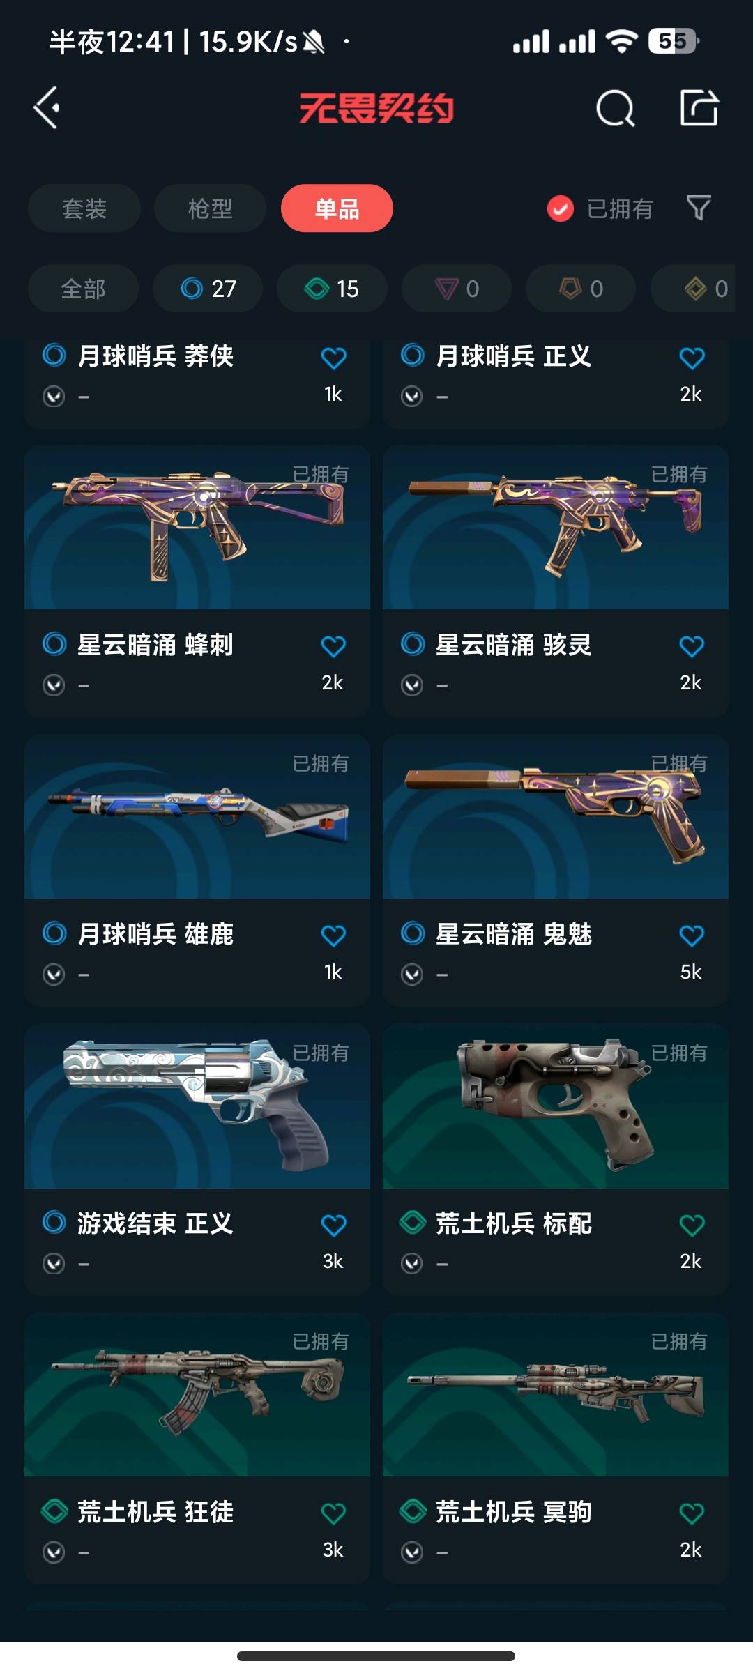
Task: Open the 荒土机兵 狂徒 rifle image
Action: (197, 1394)
